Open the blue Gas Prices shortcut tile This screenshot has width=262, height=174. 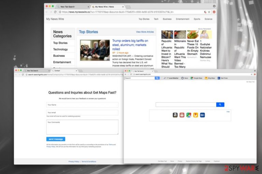pos(202,115)
